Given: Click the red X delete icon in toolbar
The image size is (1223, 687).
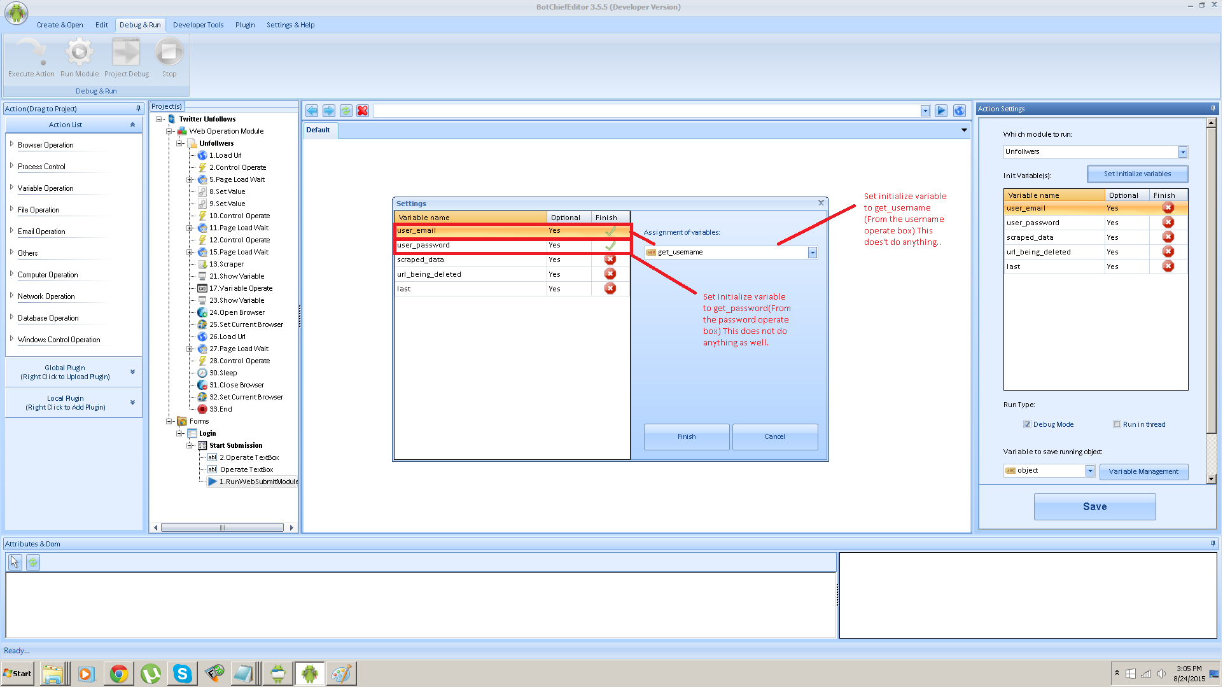Looking at the screenshot, I should [363, 111].
